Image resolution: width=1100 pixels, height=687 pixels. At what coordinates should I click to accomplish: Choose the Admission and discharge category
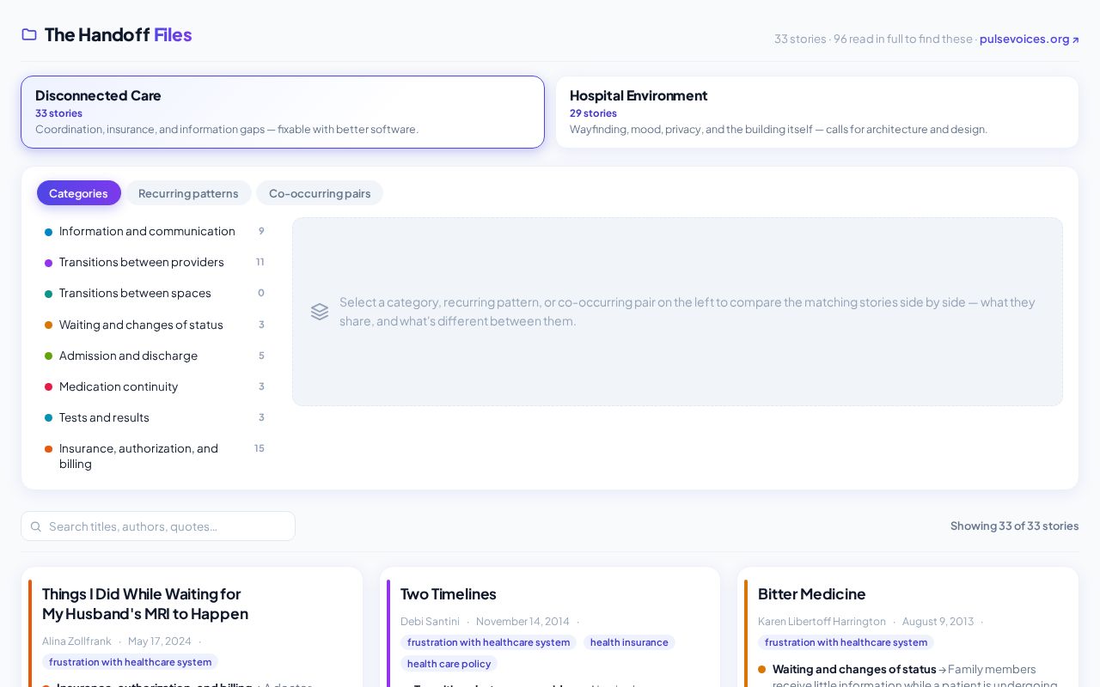[x=155, y=356]
